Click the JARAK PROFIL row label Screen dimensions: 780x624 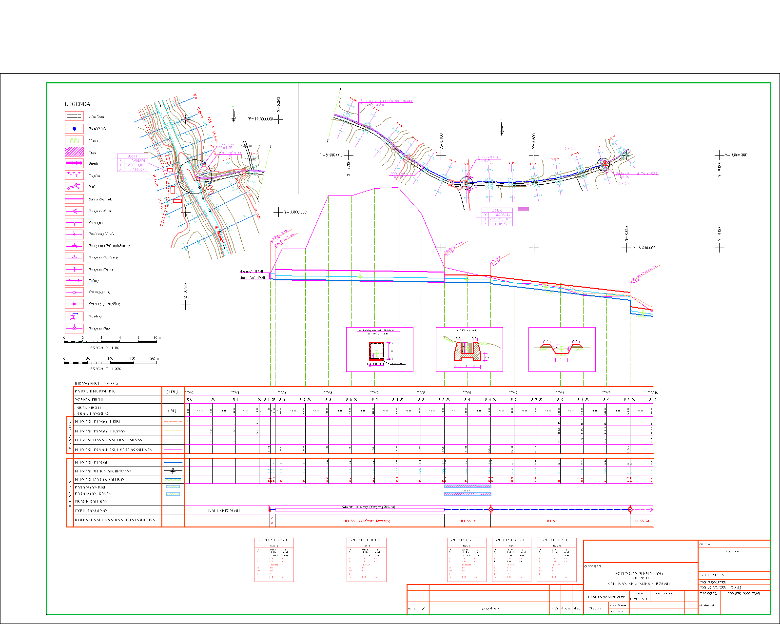(x=88, y=408)
